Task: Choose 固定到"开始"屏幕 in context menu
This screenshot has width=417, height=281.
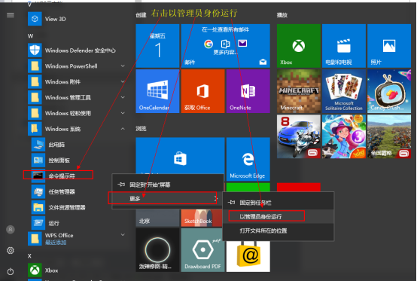Action: point(168,185)
